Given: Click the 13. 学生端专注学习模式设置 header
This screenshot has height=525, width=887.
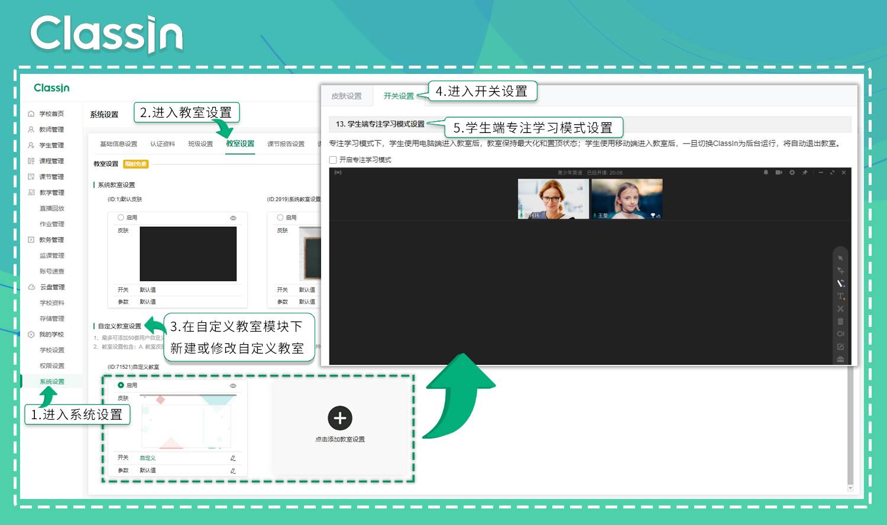Looking at the screenshot, I should click(x=380, y=124).
